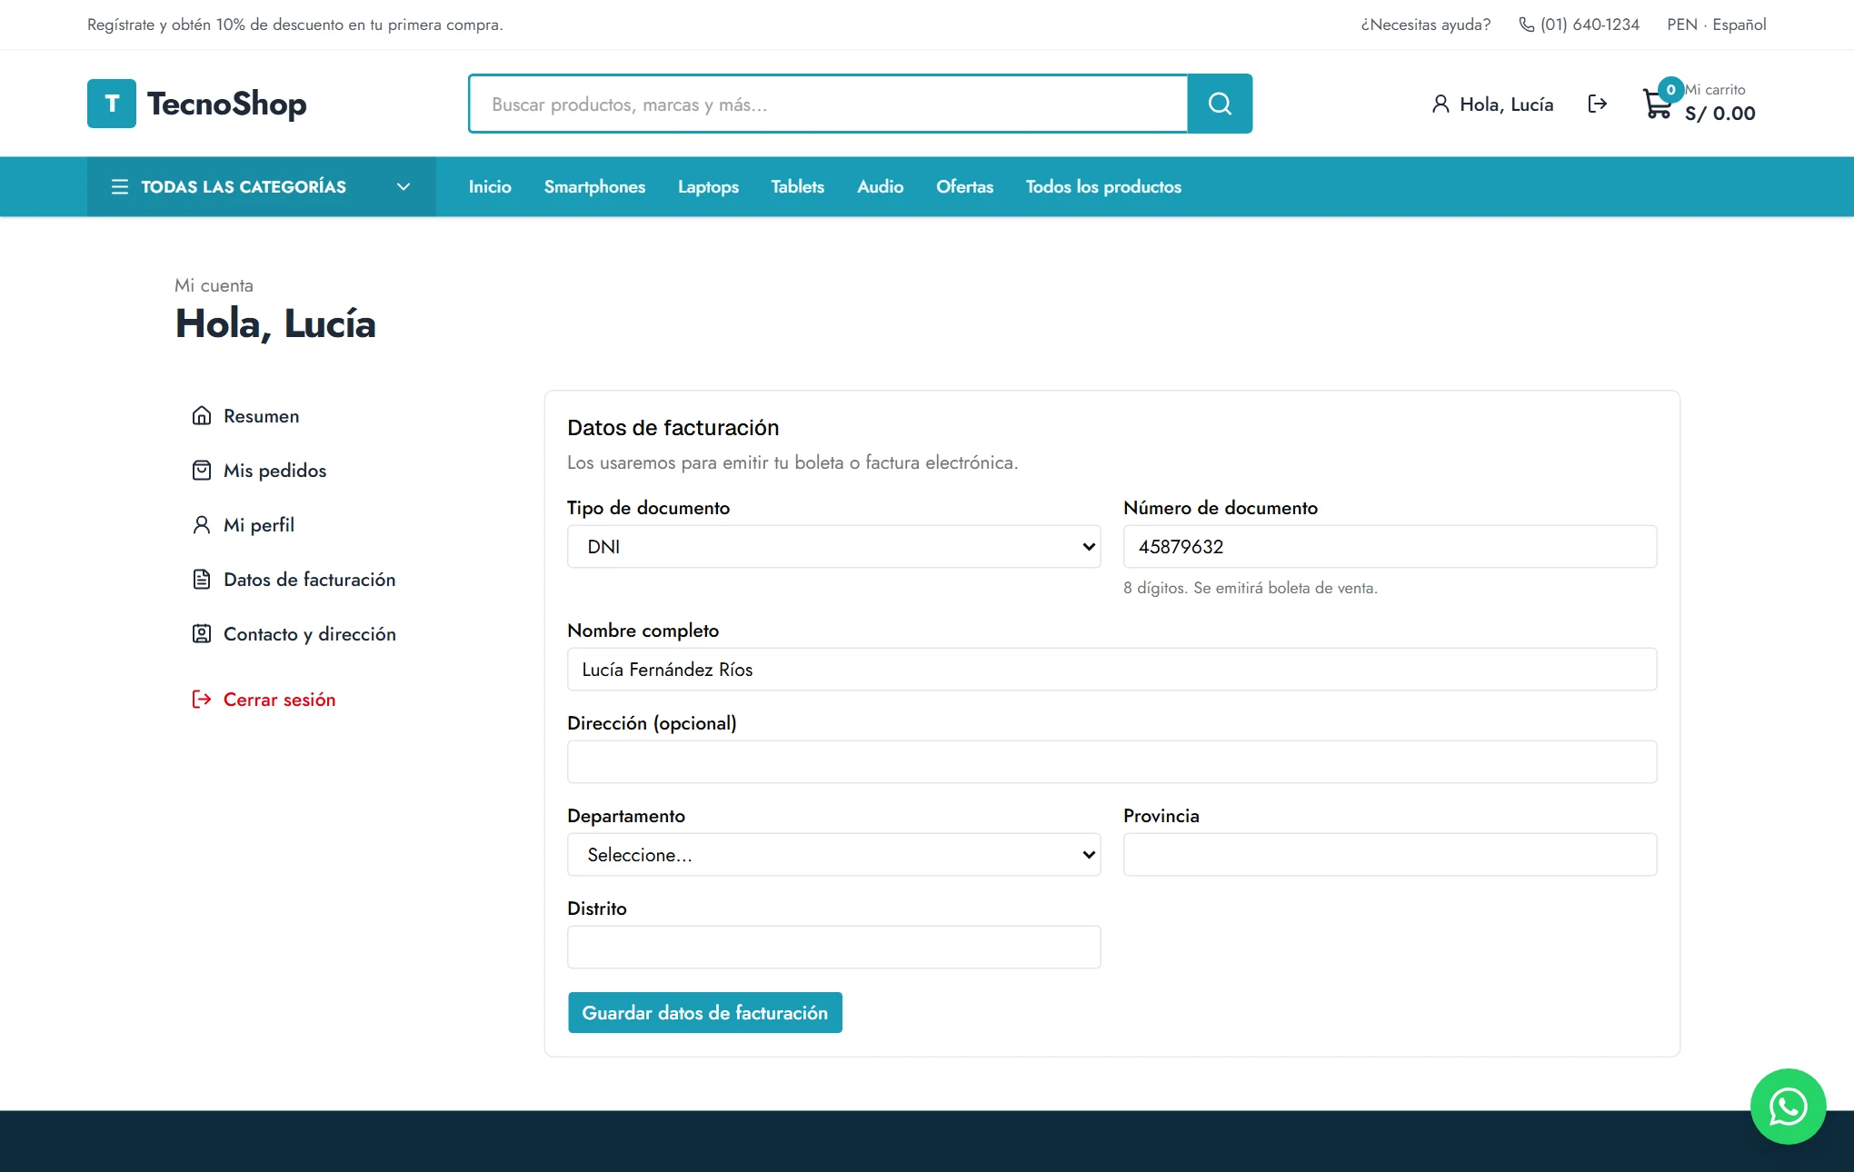Screen dimensions: 1854x1172
Task: Open Mis pedidos in account sidebar
Action: 274,470
